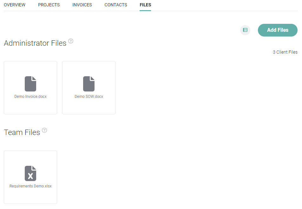Image resolution: width=302 pixels, height=209 pixels.
Task: Click the Administrator Files heading
Action: point(35,43)
